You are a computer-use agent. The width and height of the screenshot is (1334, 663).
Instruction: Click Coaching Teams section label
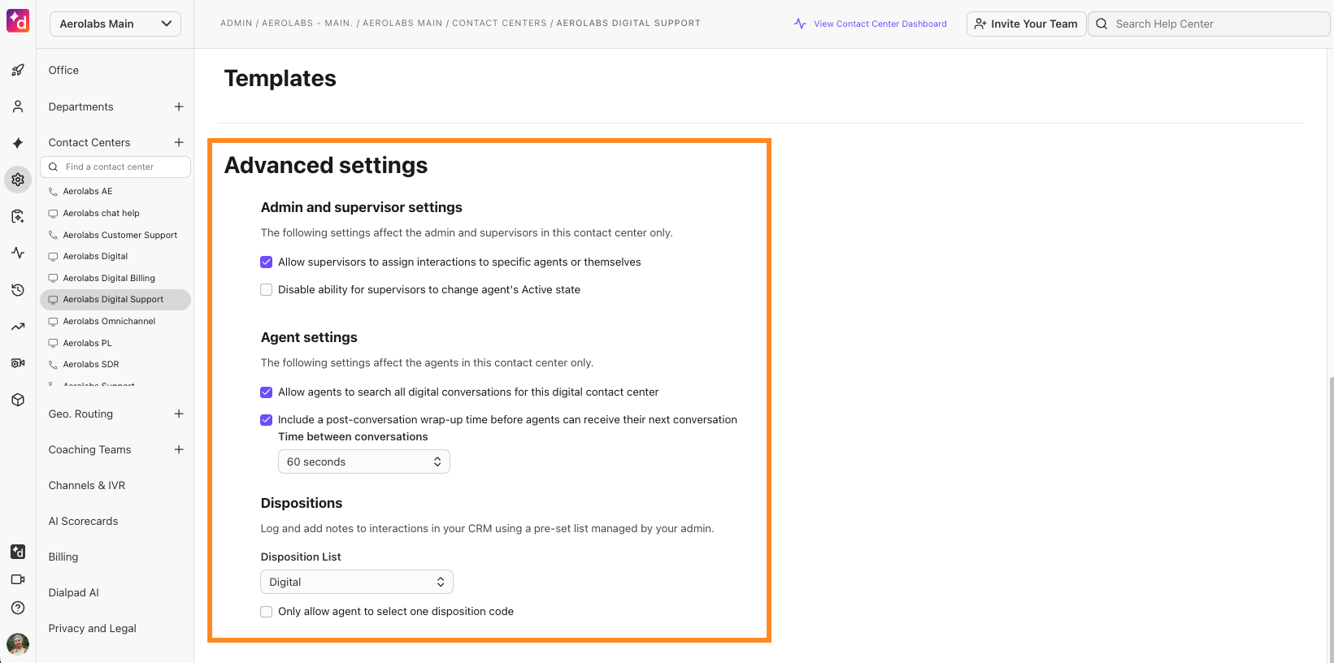89,449
